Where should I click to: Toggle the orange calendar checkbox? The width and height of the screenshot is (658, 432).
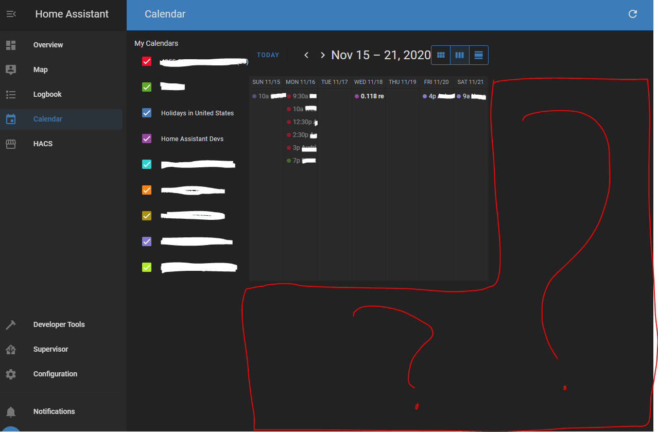pyautogui.click(x=147, y=190)
